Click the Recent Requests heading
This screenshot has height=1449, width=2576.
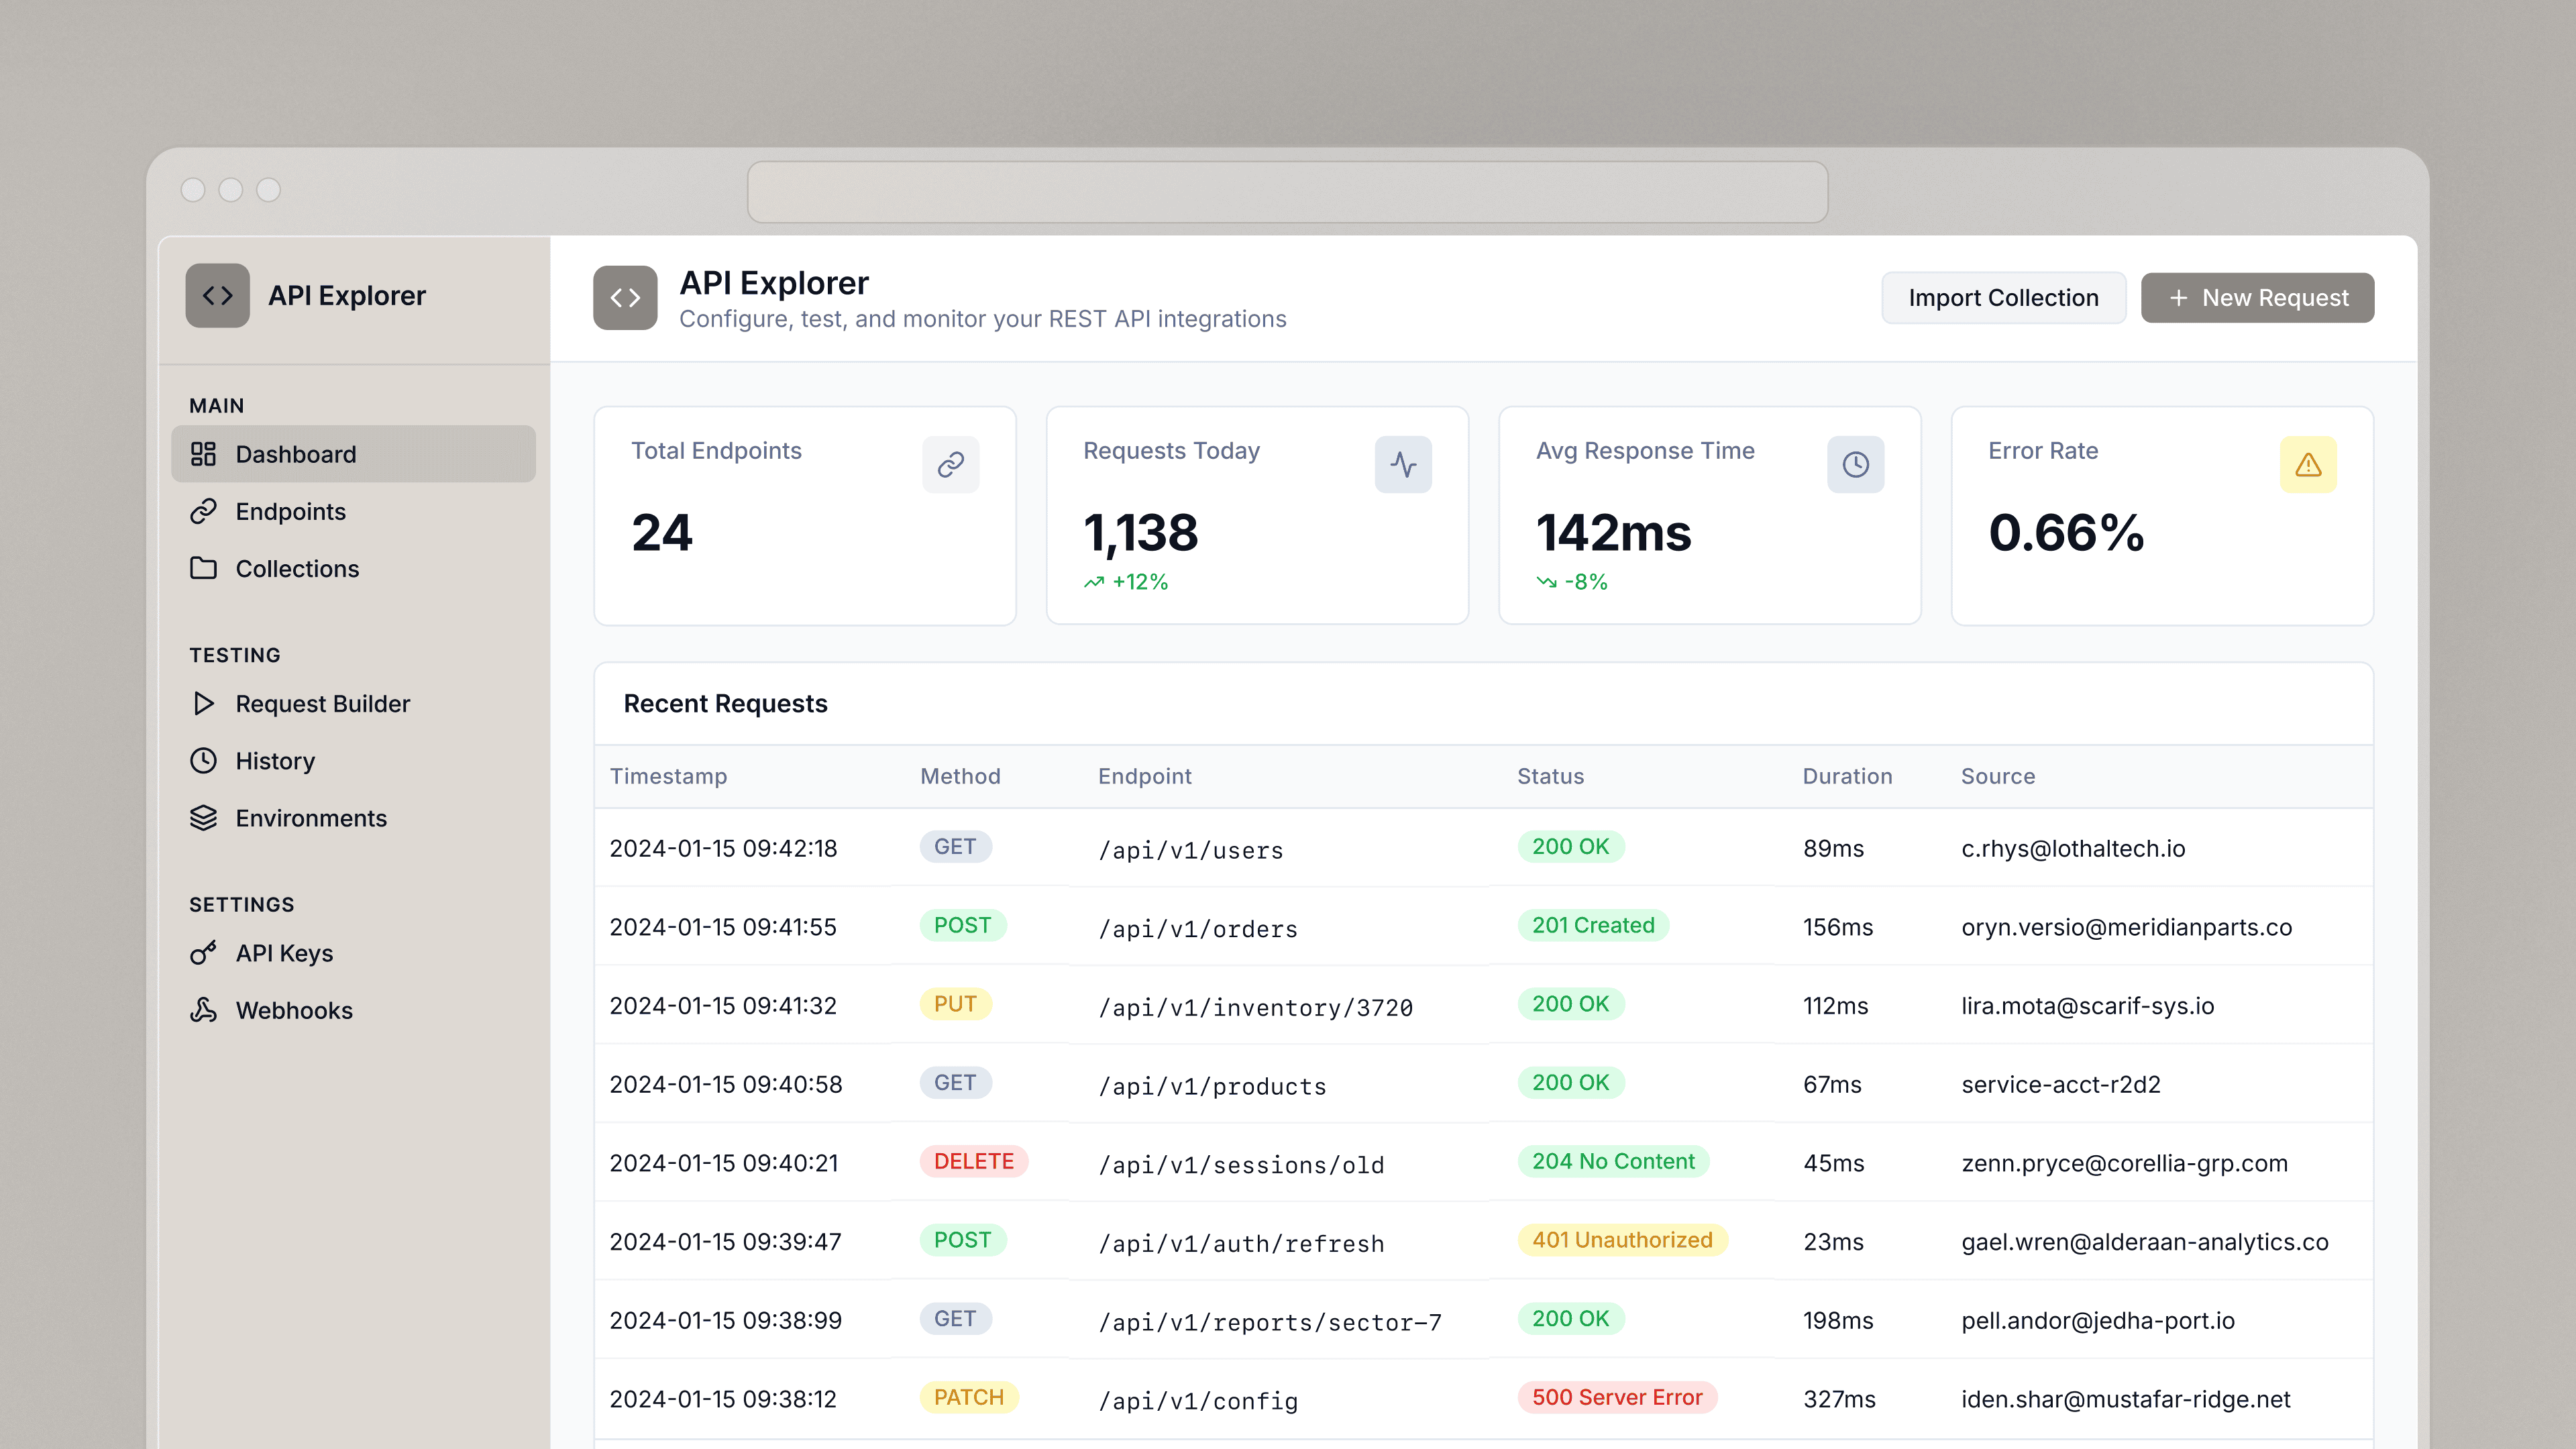[x=725, y=703]
